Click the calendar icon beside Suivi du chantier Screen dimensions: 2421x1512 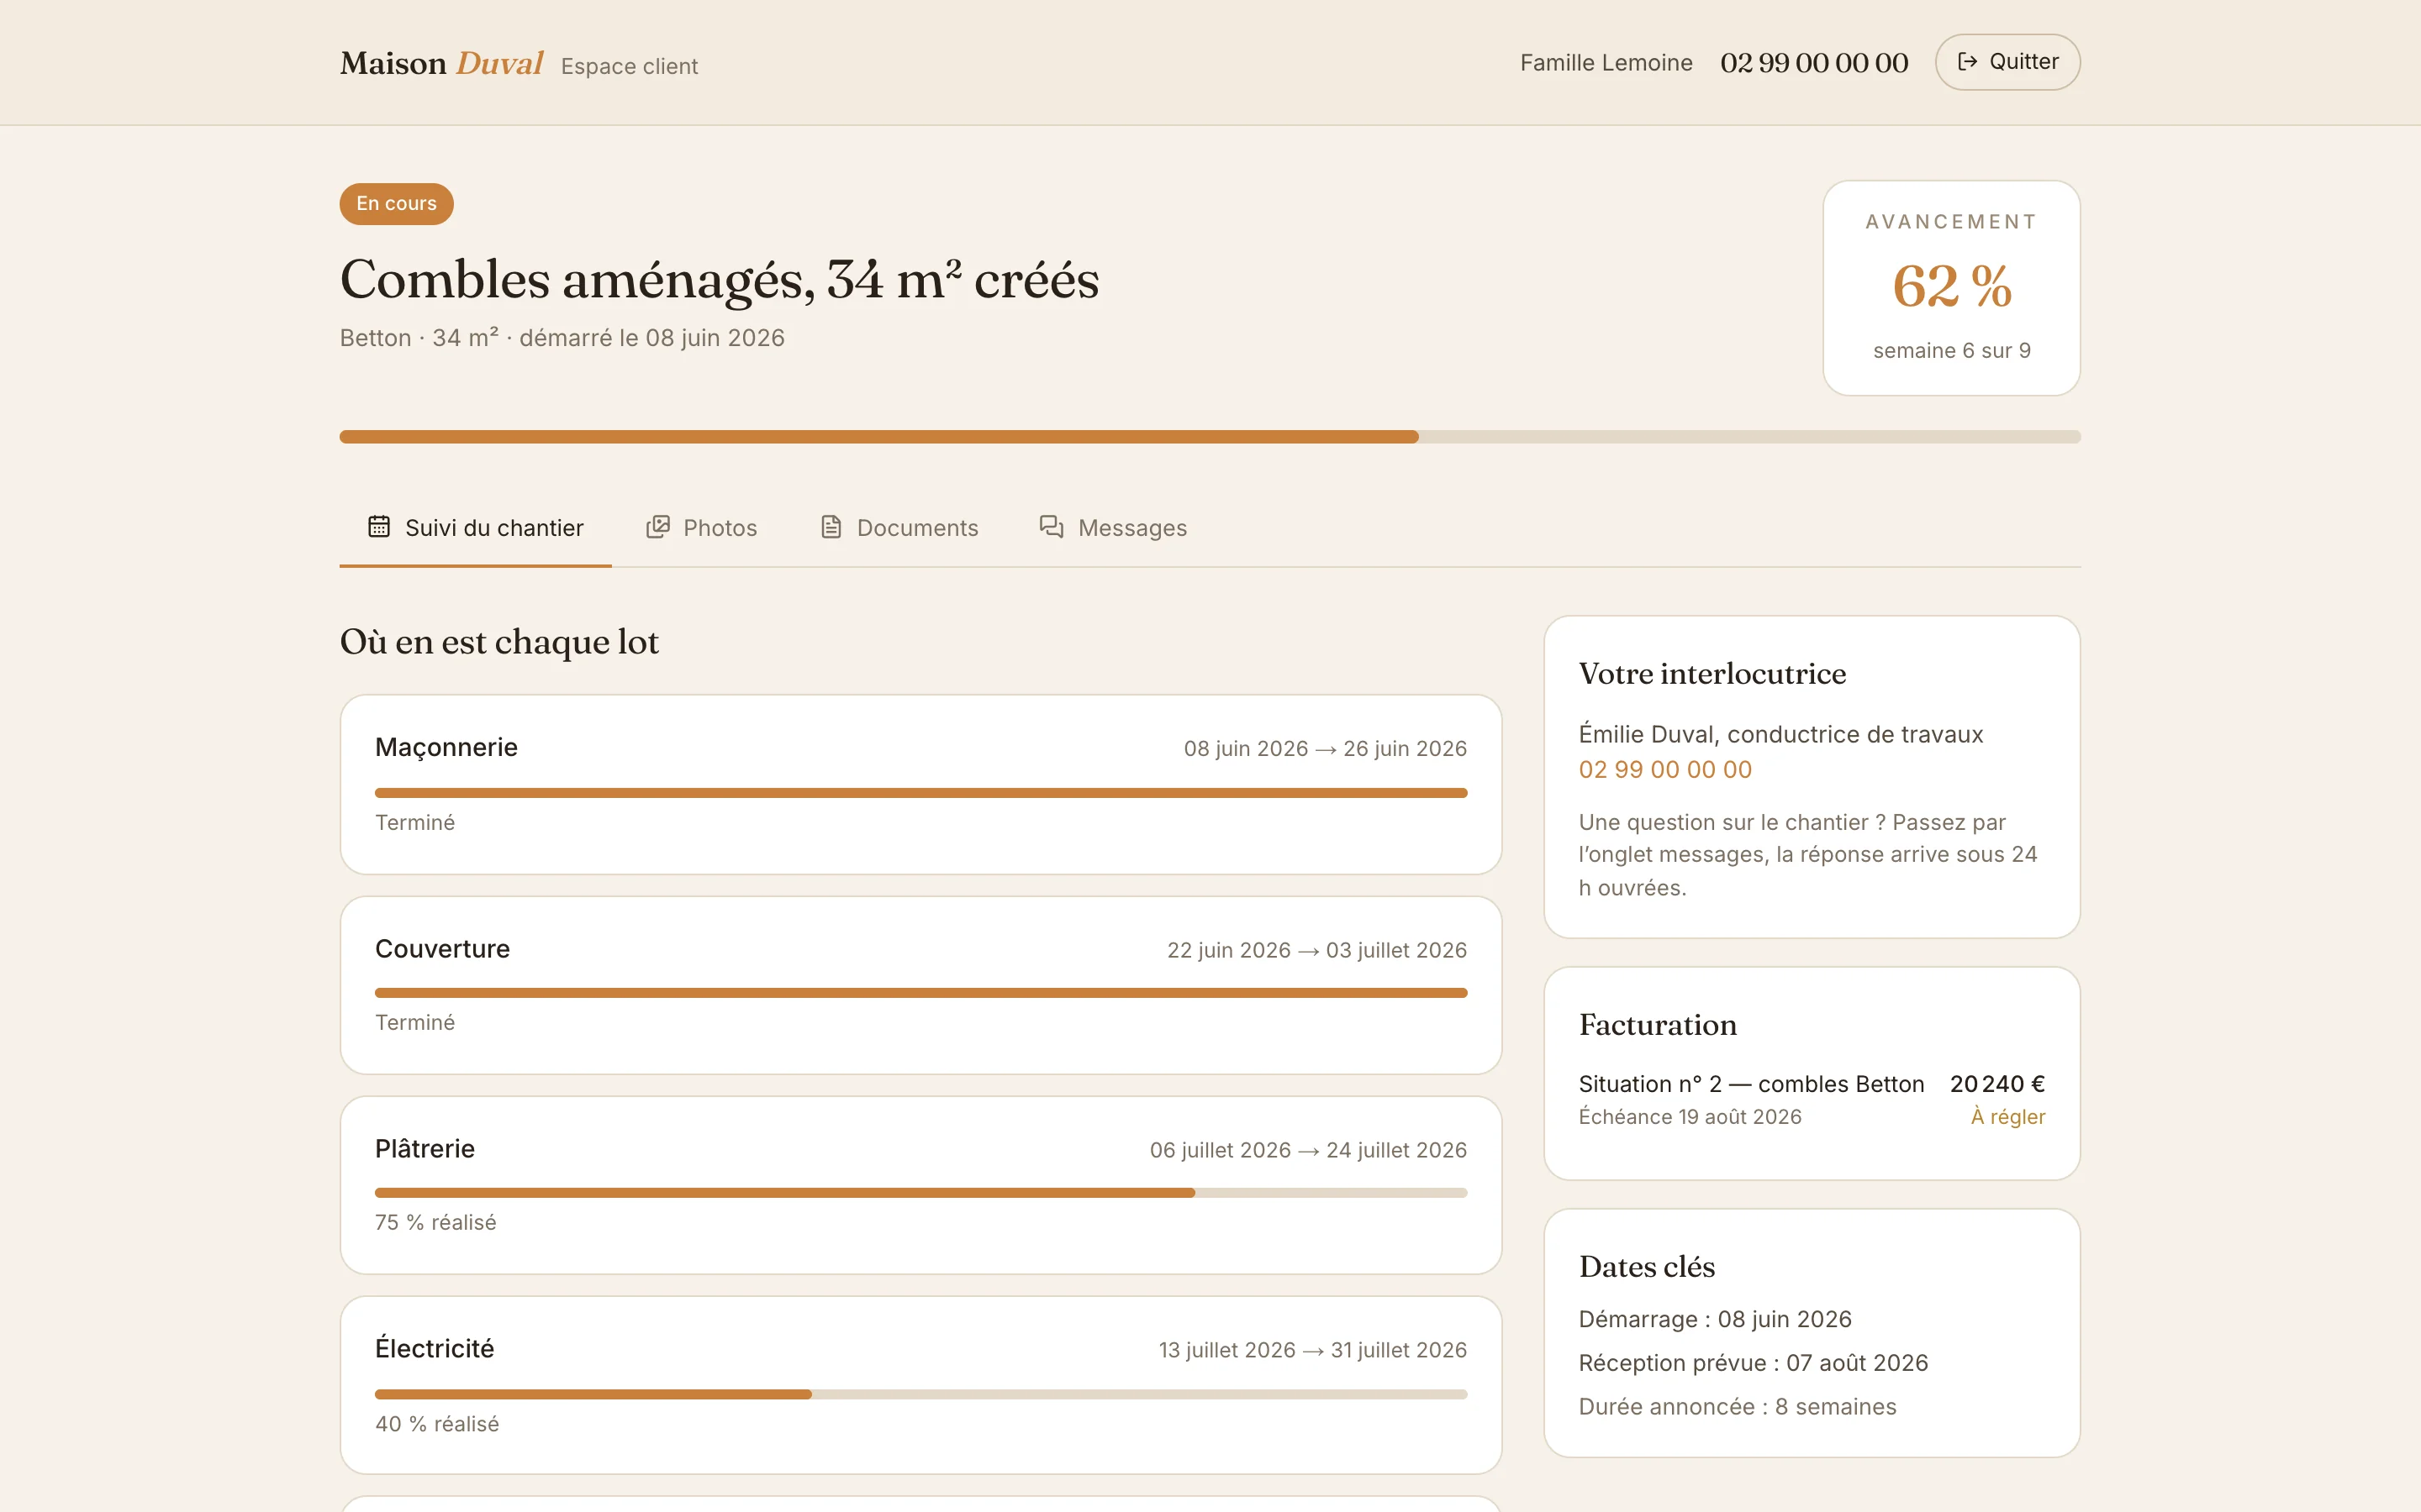(x=378, y=527)
